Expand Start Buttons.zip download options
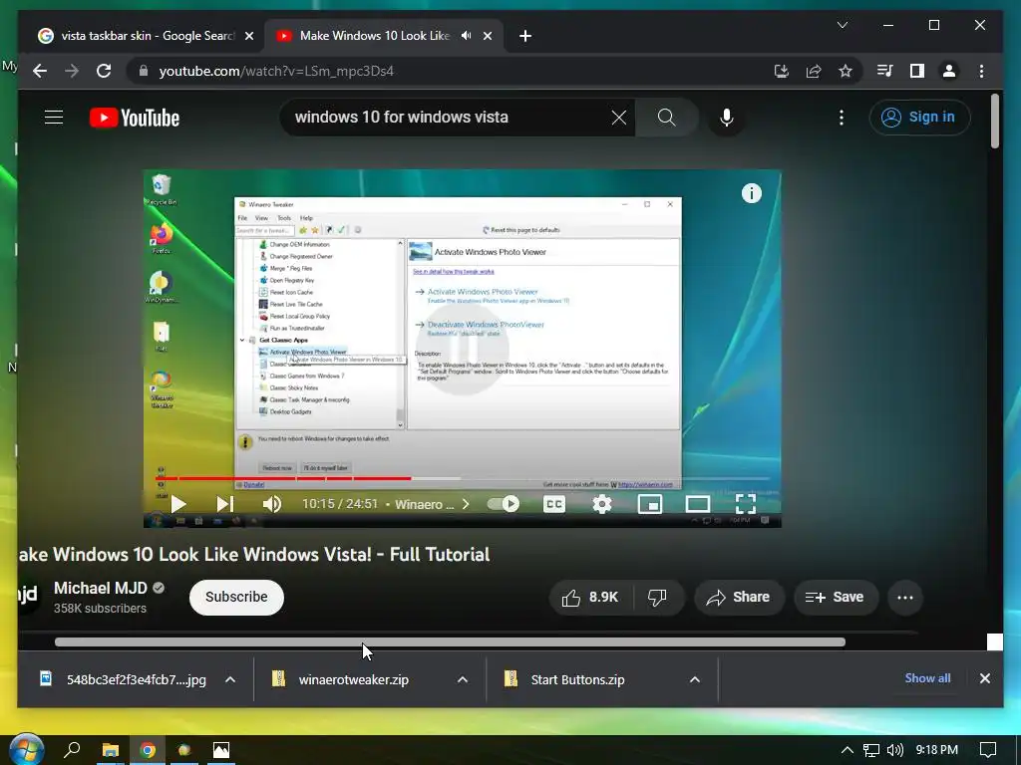Image resolution: width=1021 pixels, height=765 pixels. (x=695, y=679)
